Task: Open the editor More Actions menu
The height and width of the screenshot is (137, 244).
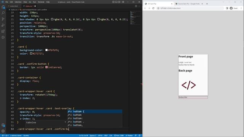Action: 139,6
